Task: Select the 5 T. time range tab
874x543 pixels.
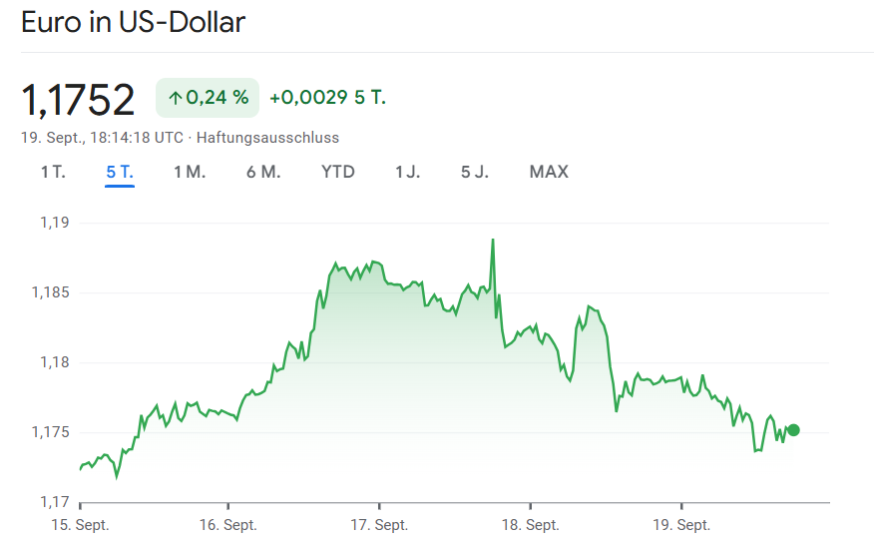Action: (120, 172)
